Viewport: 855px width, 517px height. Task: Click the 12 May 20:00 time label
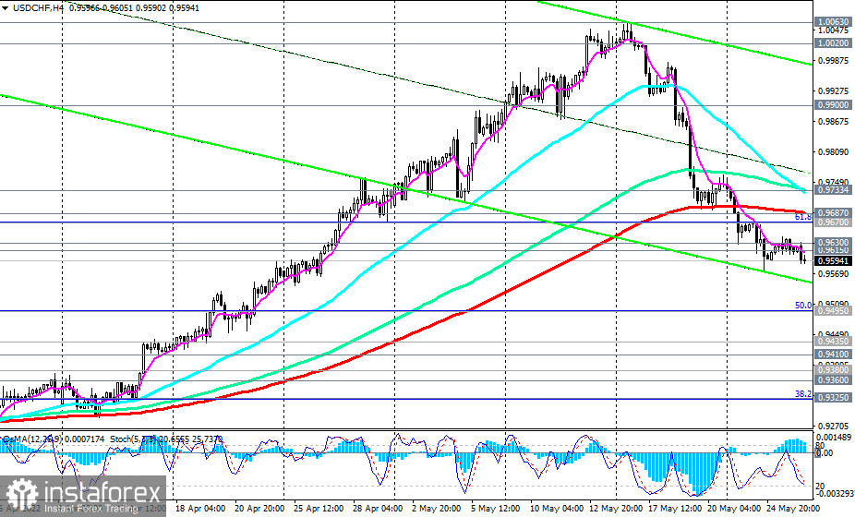(615, 509)
